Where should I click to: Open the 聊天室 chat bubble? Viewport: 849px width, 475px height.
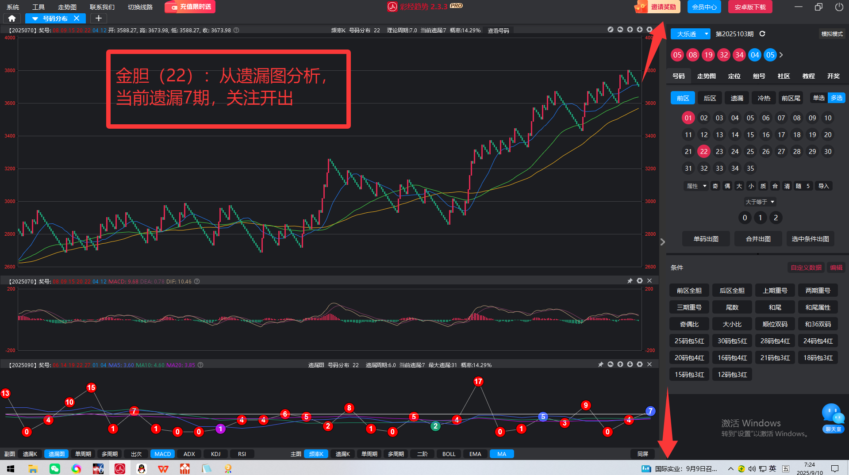[834, 418]
